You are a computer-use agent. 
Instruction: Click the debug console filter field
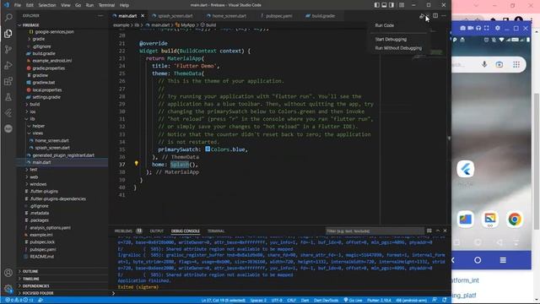375,231
